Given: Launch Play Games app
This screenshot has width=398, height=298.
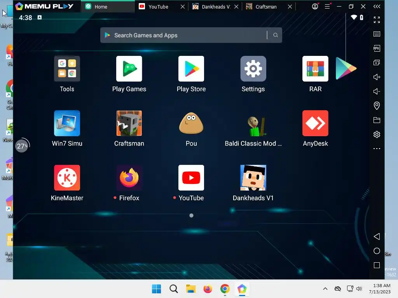Looking at the screenshot, I should (129, 69).
